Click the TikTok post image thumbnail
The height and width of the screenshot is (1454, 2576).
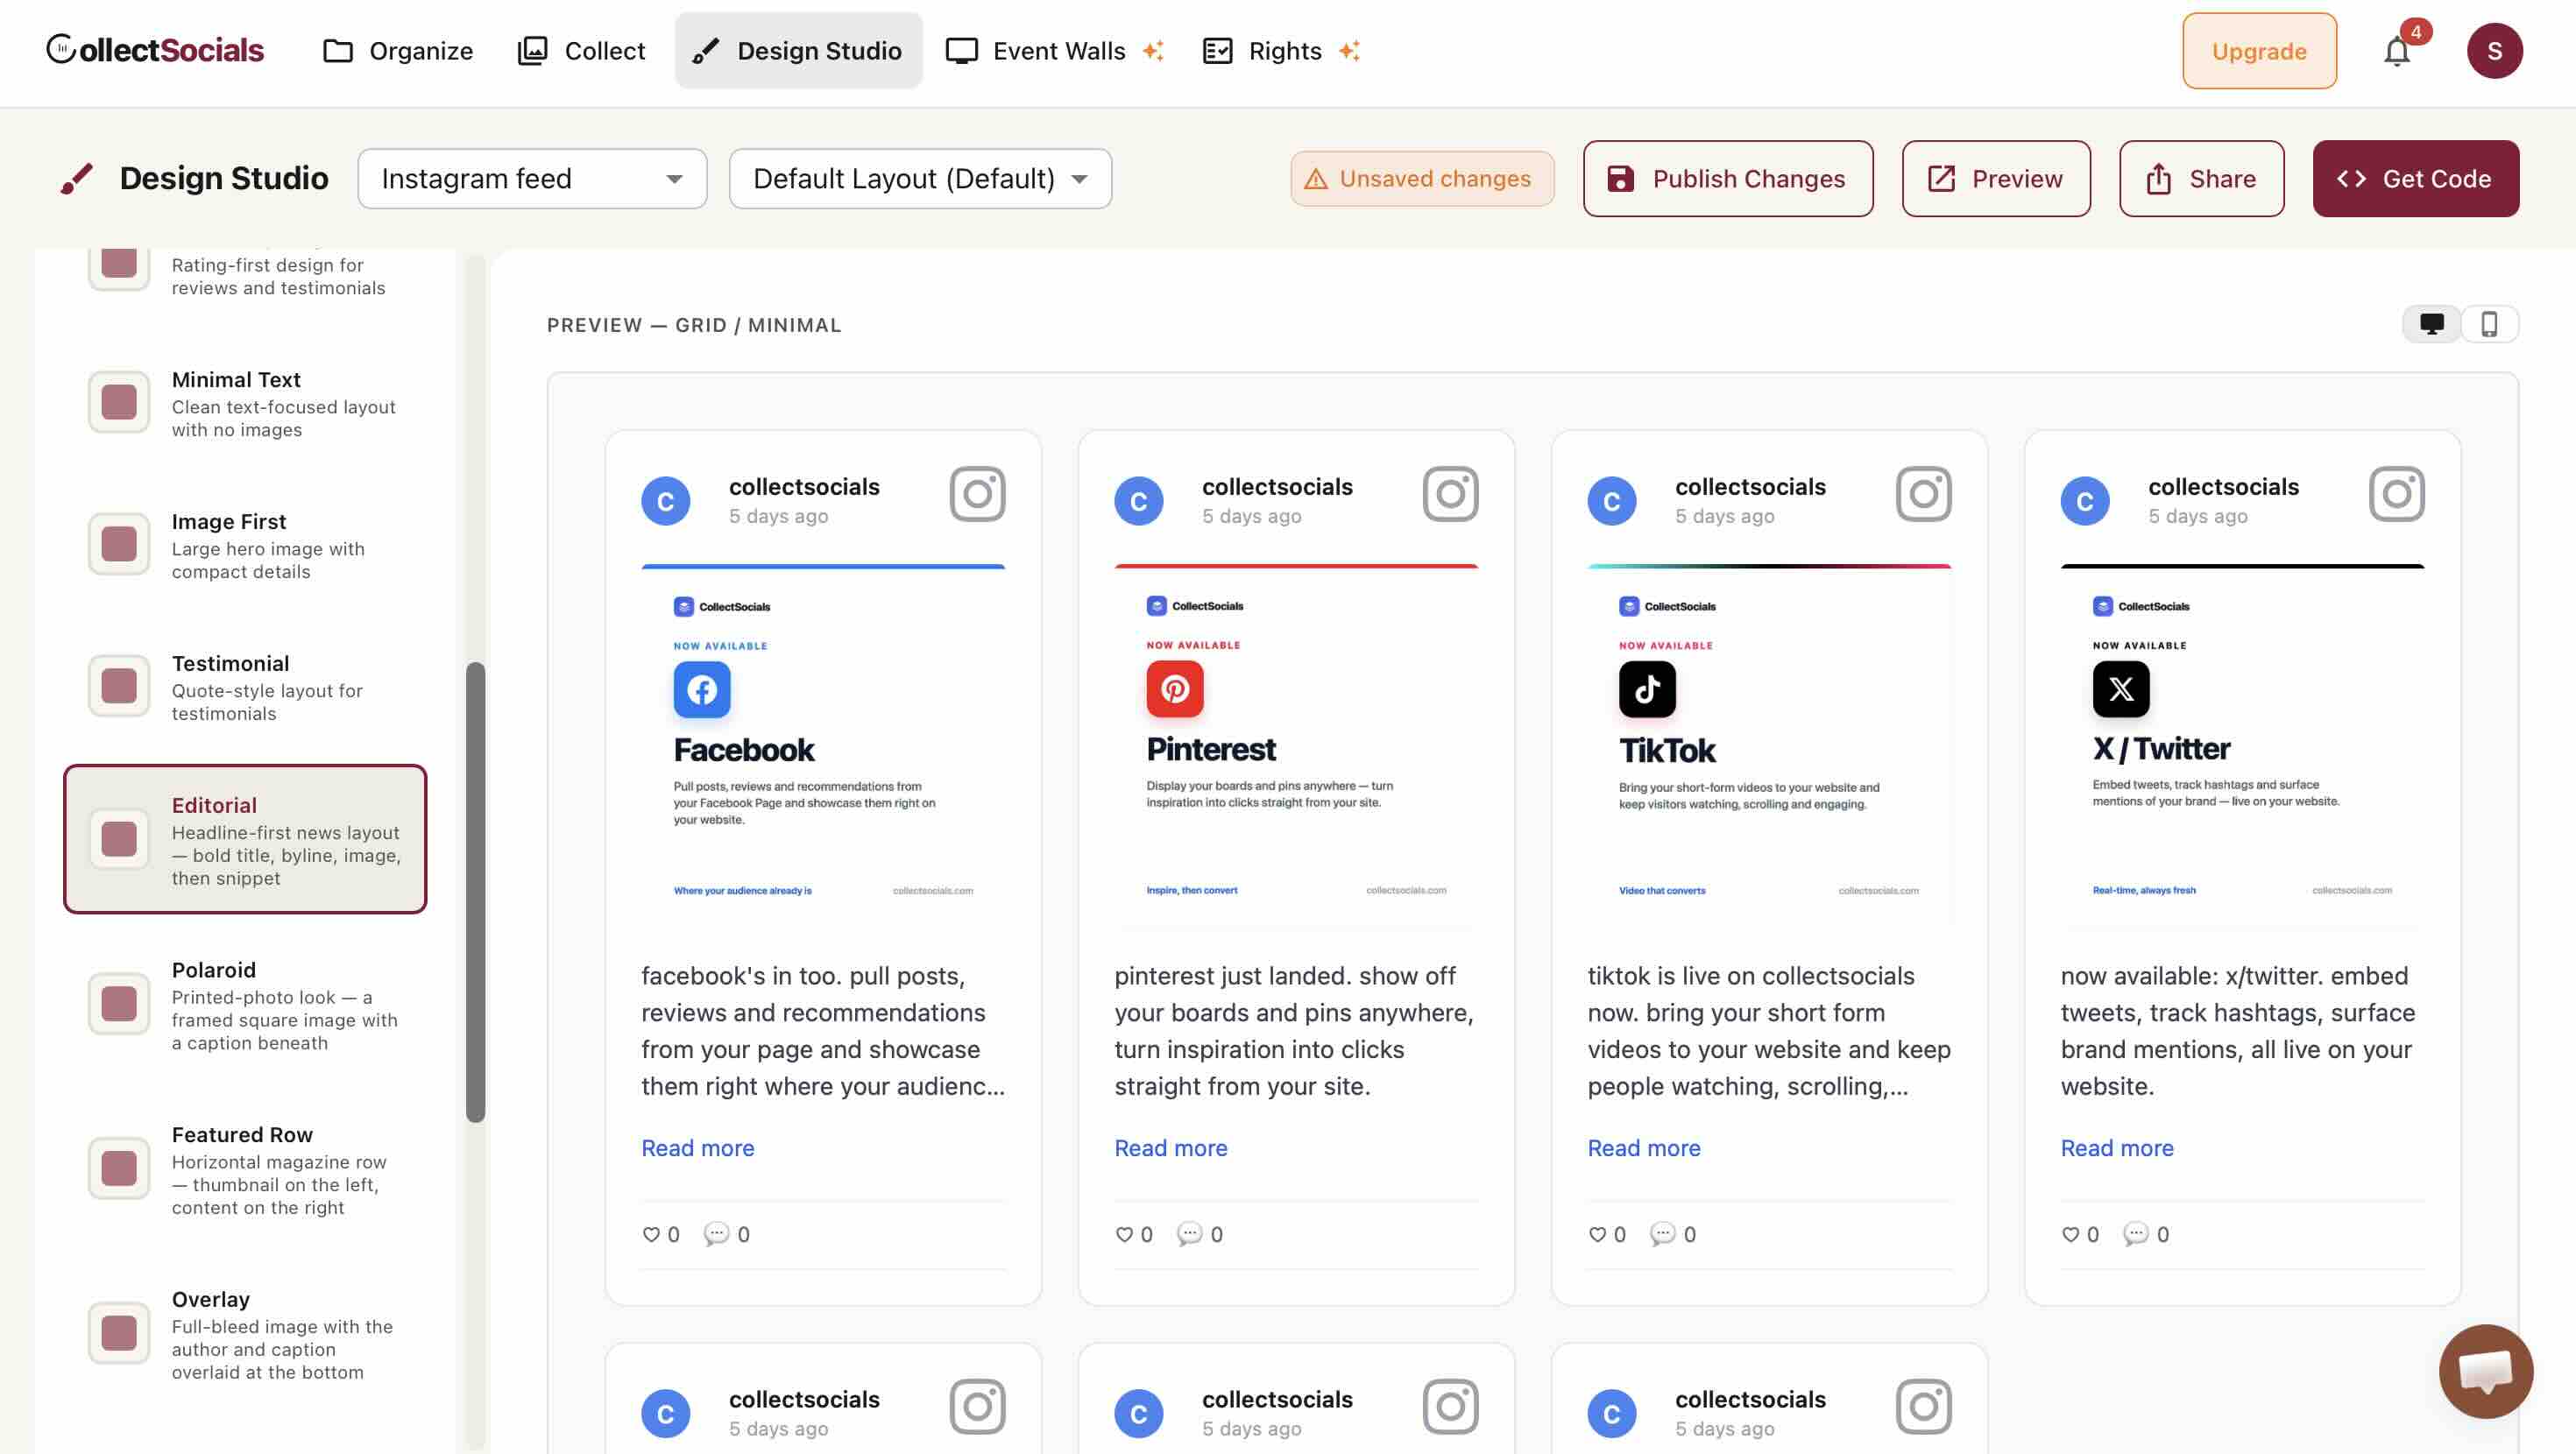1769,747
